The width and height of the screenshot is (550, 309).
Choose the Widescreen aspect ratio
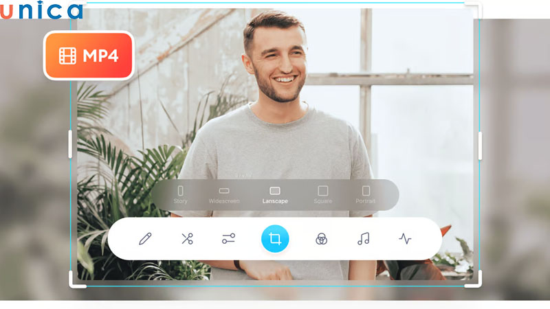point(224,195)
